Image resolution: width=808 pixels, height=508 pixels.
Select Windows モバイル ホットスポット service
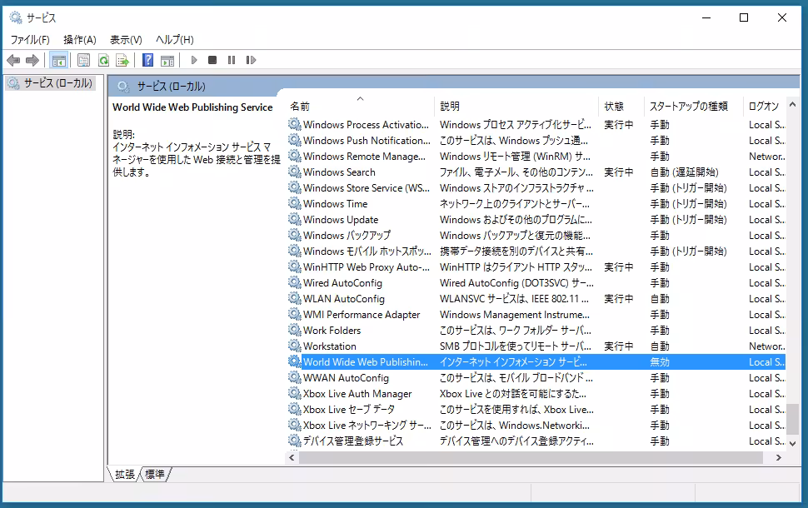[536, 251]
